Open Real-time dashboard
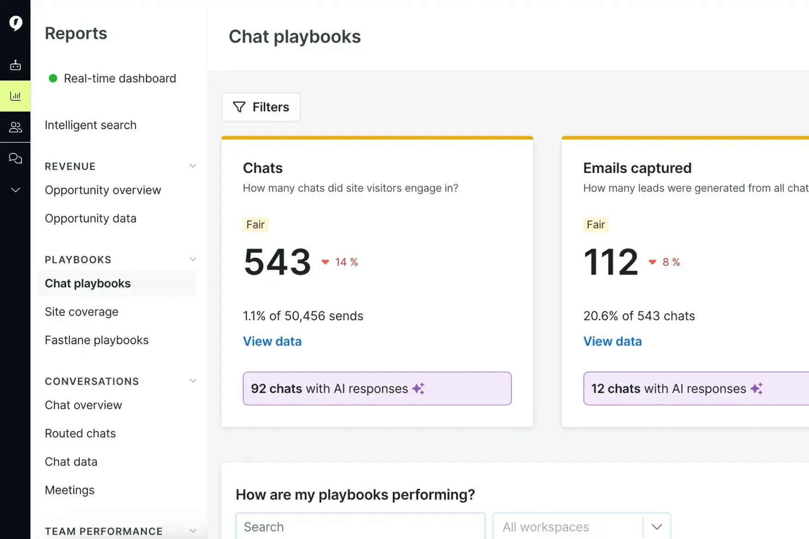The width and height of the screenshot is (809, 539). (x=120, y=78)
